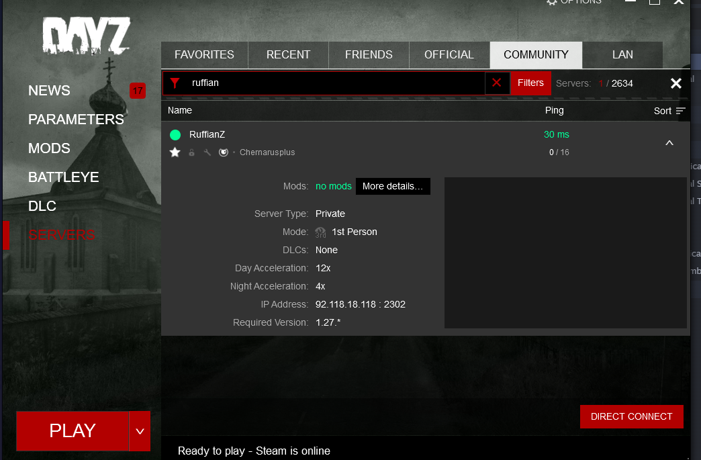Open the Sort options
This screenshot has height=460, width=701.
[669, 111]
